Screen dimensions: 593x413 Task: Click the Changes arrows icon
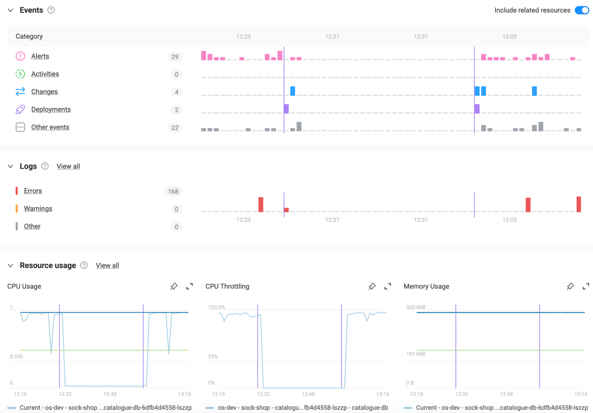pos(20,92)
